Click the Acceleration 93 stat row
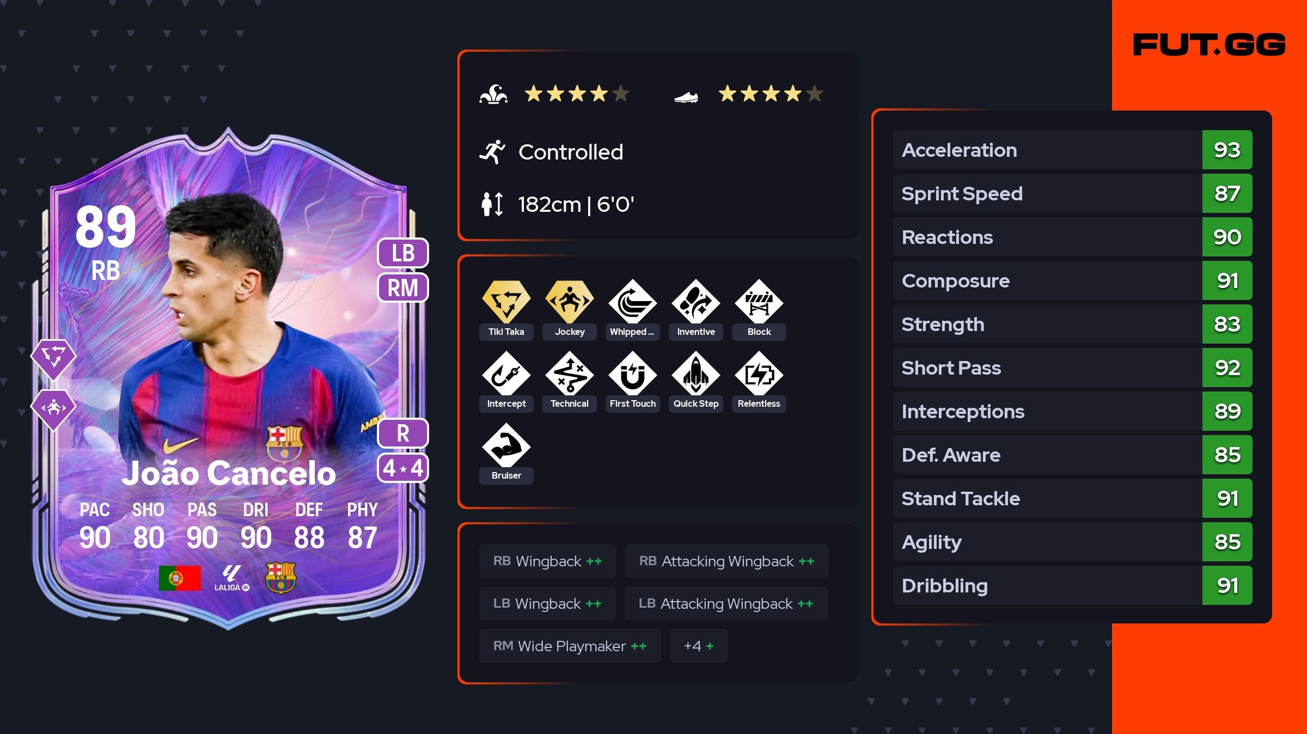Screen dimensions: 1307x734 pos(1072,150)
